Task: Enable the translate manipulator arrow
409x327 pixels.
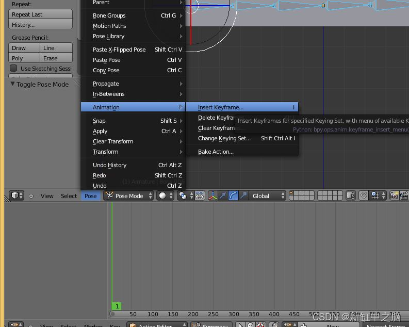Action: point(223,195)
